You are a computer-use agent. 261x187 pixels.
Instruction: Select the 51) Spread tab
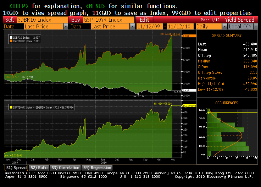click(x=16, y=168)
